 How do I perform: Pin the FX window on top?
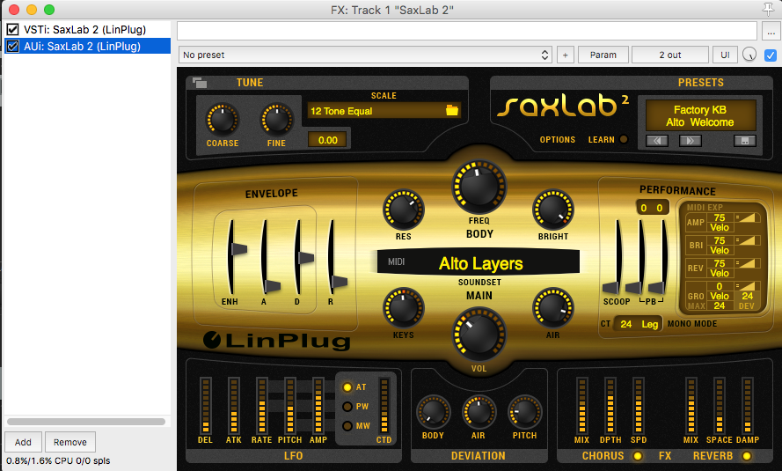(768, 9)
